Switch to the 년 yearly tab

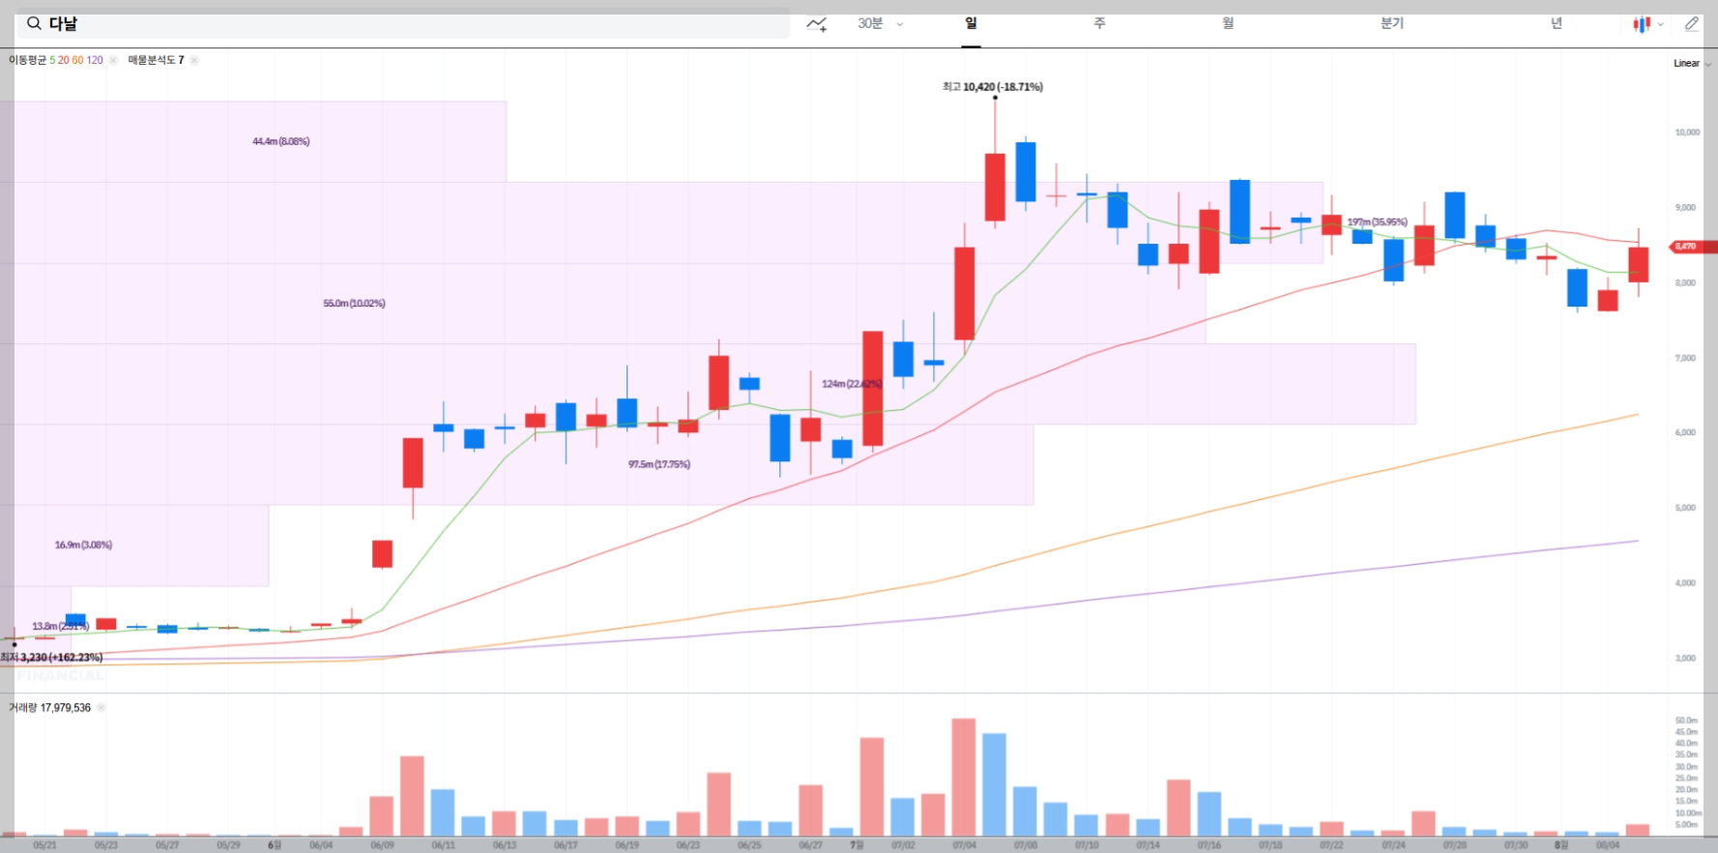point(1557,23)
